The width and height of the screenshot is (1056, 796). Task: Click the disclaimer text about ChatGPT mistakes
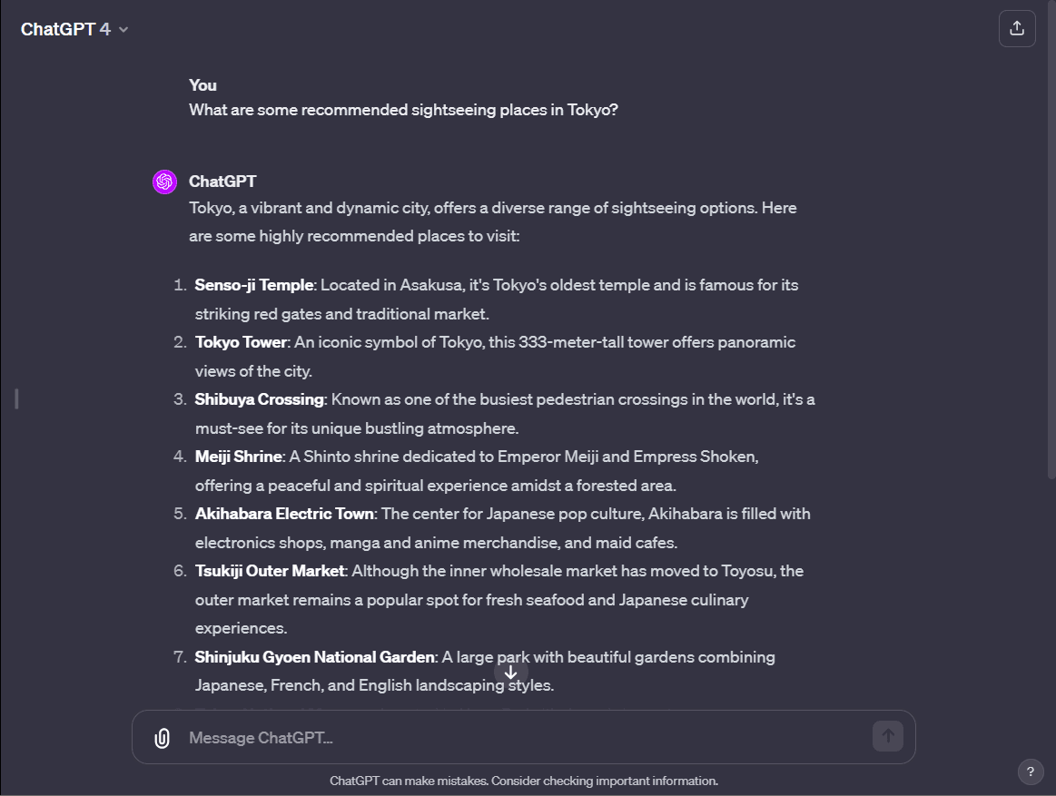(525, 780)
